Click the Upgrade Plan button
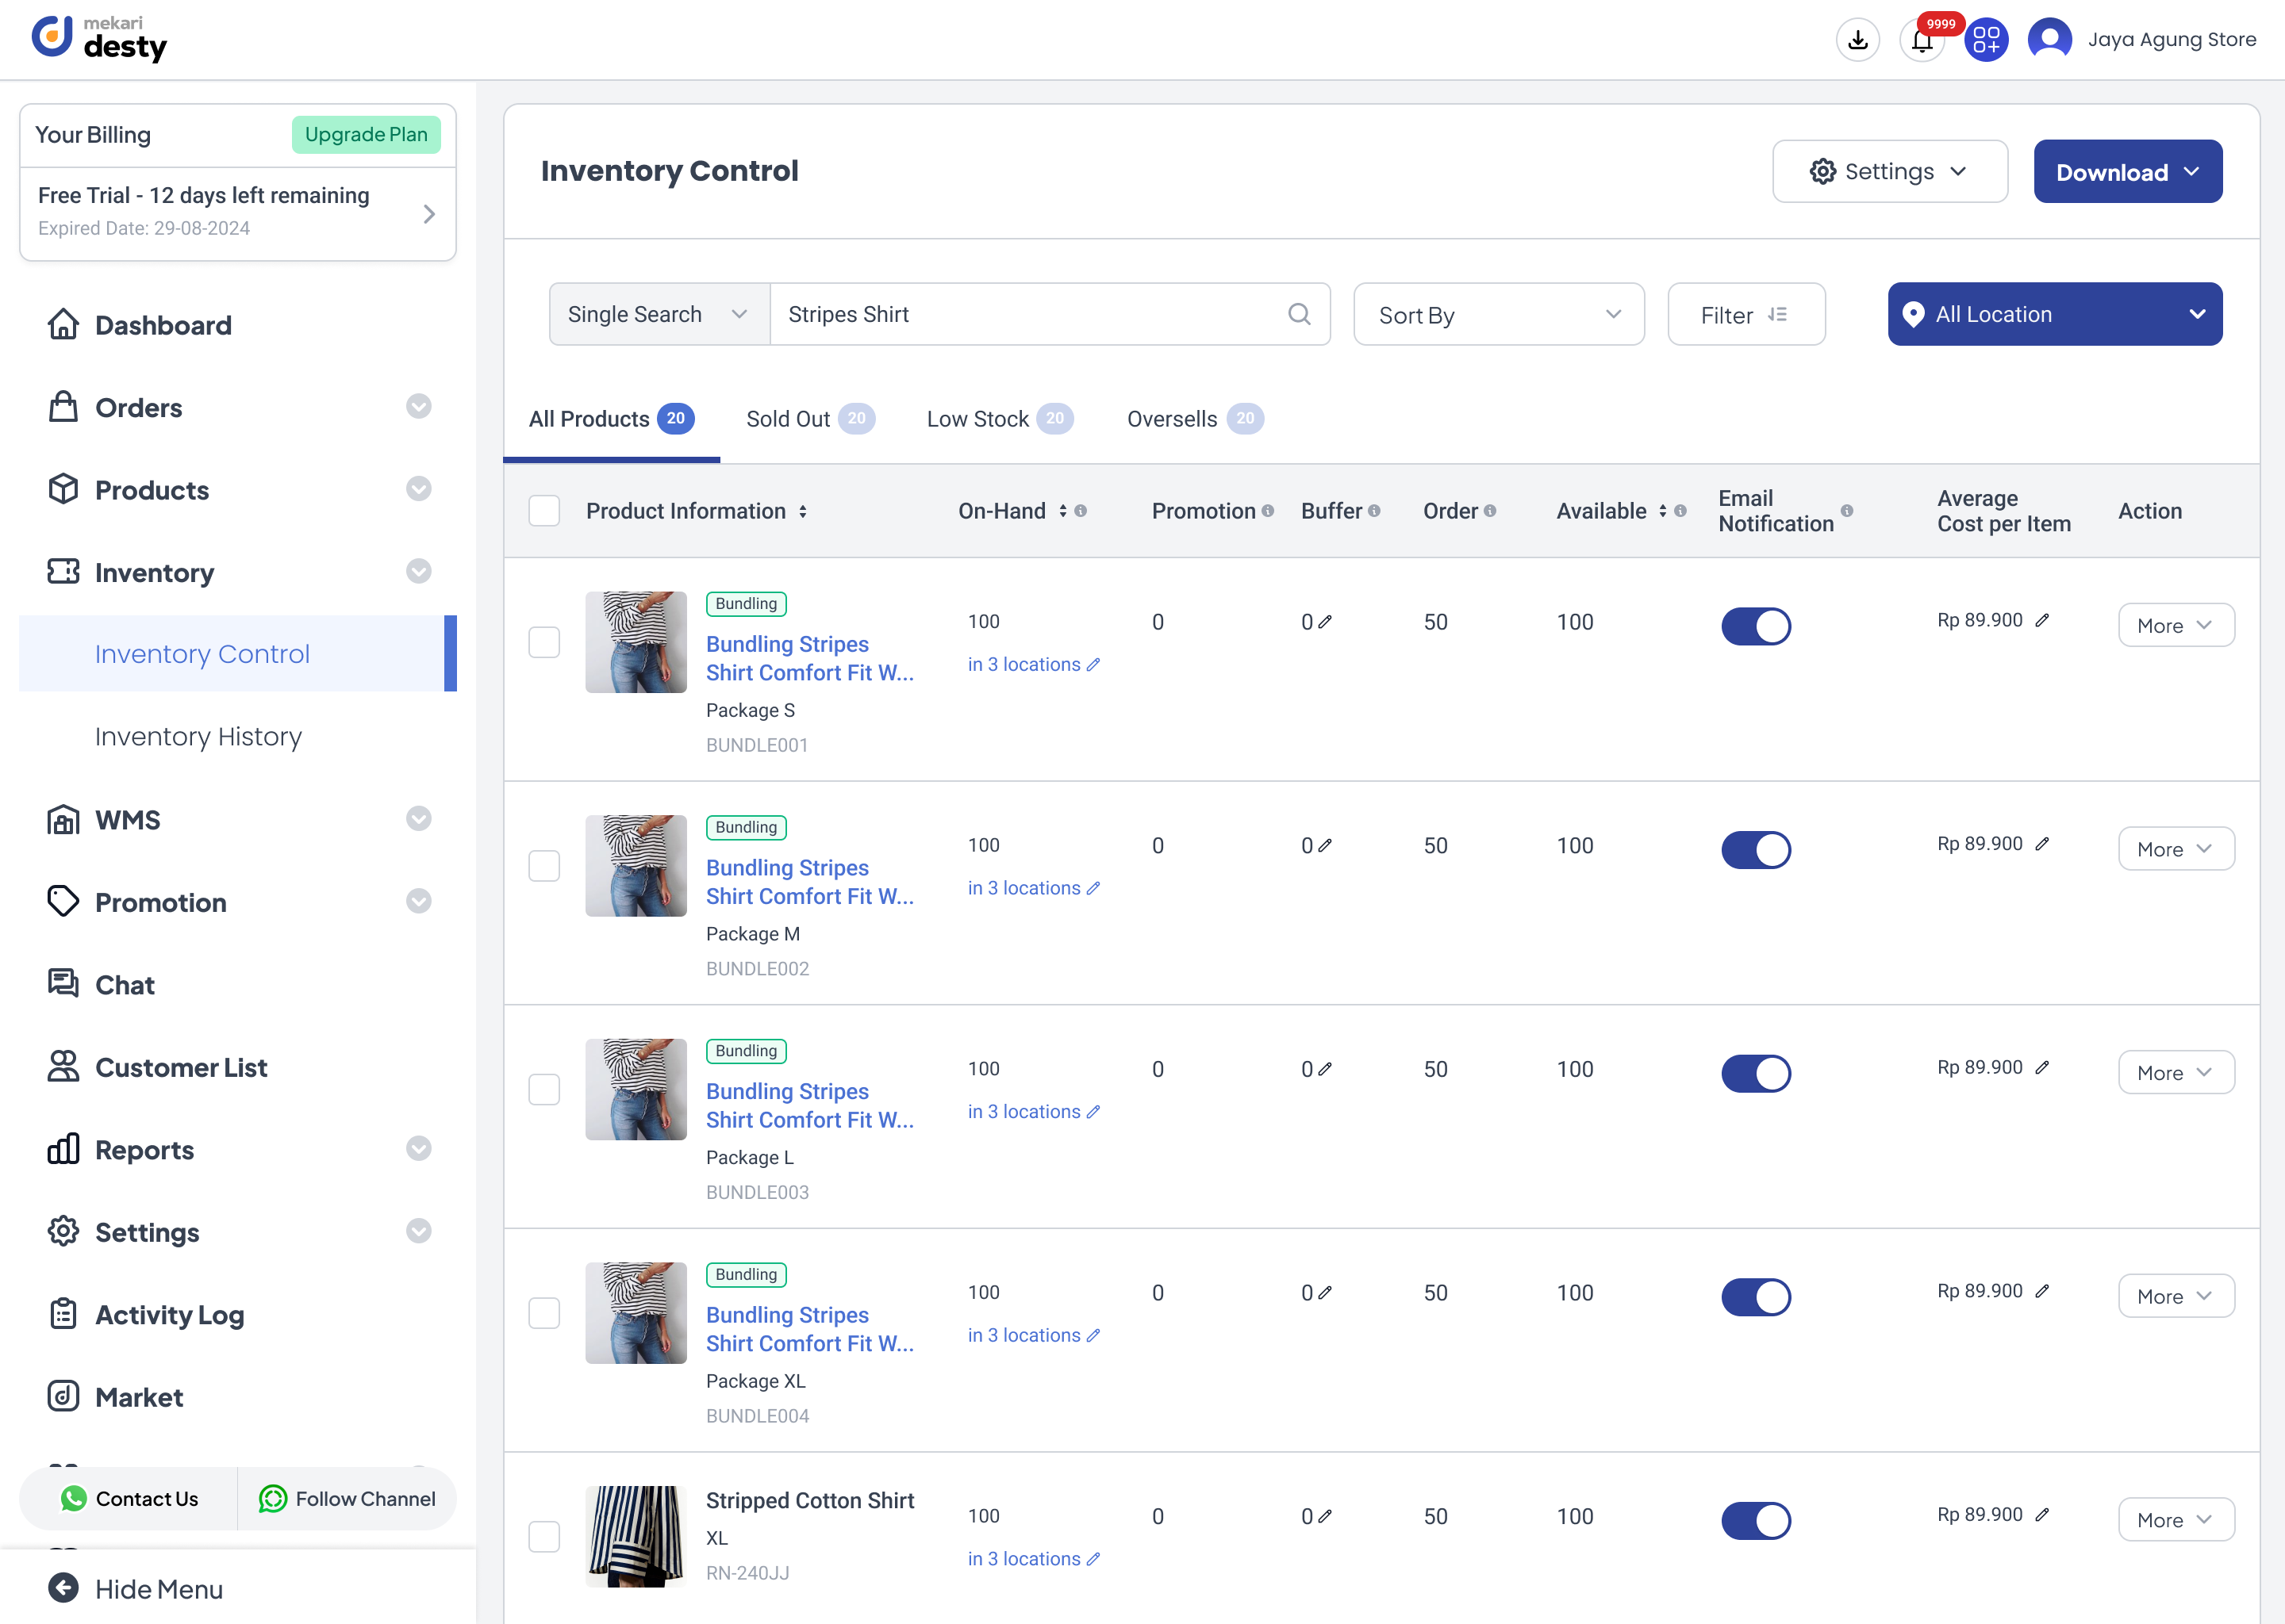The height and width of the screenshot is (1624, 2285). pos(365,135)
